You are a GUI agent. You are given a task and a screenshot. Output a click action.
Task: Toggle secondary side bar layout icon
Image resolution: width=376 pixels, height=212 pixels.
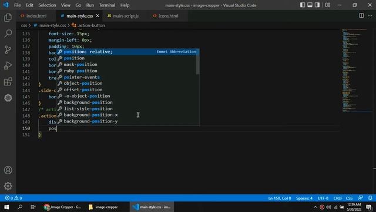[x=317, y=5]
